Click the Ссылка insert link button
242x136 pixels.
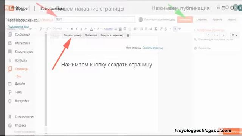click(x=109, y=29)
